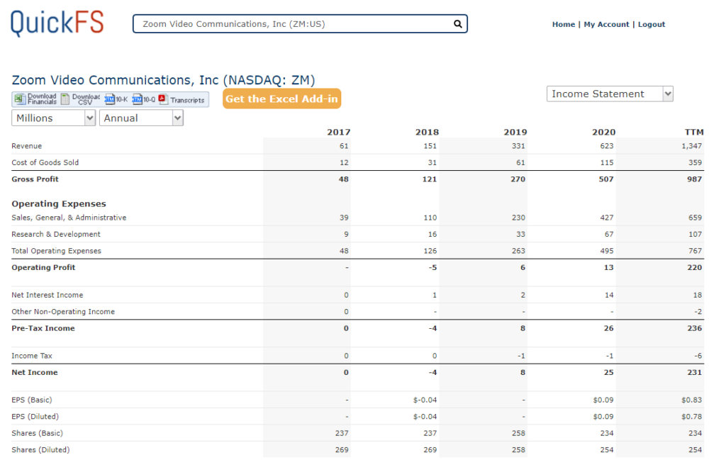The height and width of the screenshot is (460, 726).
Task: Click the Total Operating Expenses label
Action: 57,252
